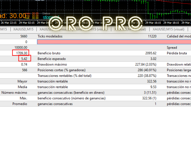Click the 29 Mar 02:15 time label
191x143 pixels.
click(x=27, y=23)
